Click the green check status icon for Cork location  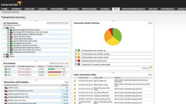click(x=6, y=72)
